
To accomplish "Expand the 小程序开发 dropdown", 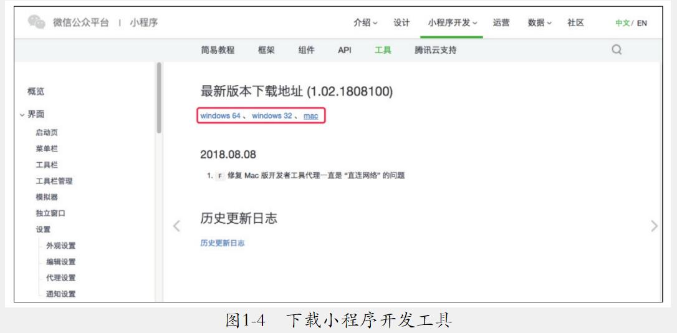I will point(453,22).
